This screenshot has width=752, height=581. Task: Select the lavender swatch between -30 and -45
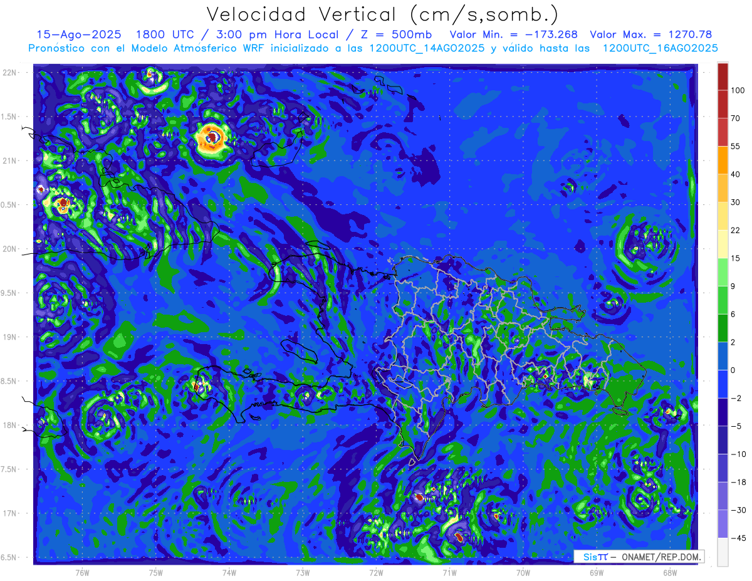723,524
